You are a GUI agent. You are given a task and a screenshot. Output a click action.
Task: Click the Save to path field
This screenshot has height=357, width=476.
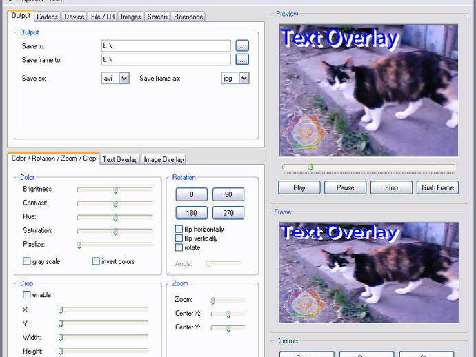166,45
